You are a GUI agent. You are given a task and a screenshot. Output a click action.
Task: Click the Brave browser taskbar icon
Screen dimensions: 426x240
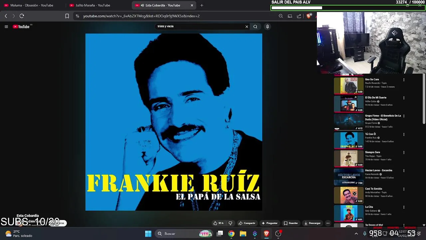tap(266, 234)
